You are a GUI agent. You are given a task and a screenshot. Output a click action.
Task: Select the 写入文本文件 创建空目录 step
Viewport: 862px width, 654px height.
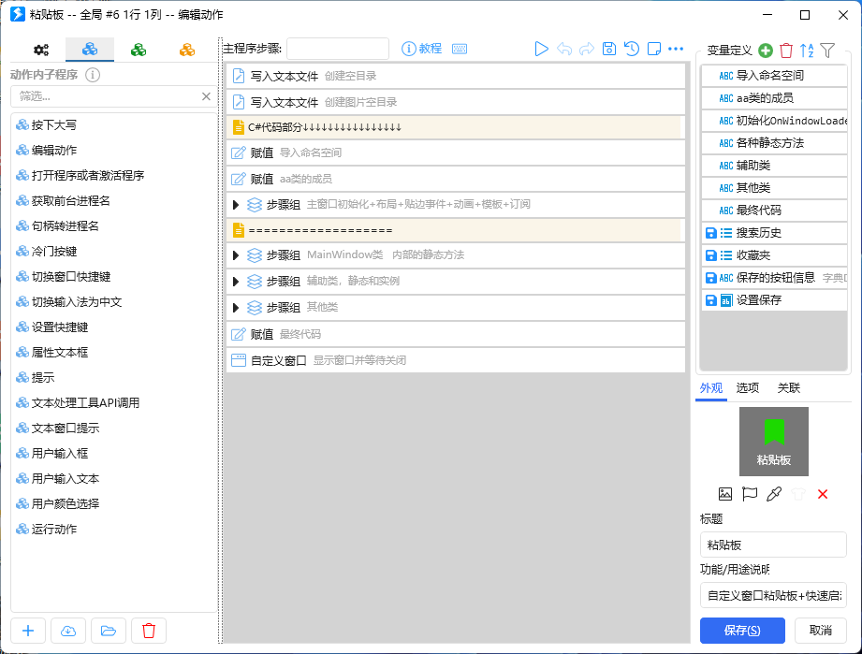click(456, 76)
